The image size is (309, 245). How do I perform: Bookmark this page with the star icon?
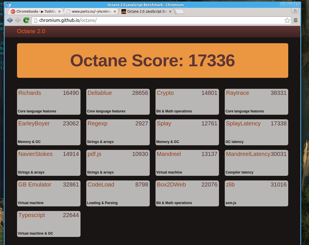(287, 20)
